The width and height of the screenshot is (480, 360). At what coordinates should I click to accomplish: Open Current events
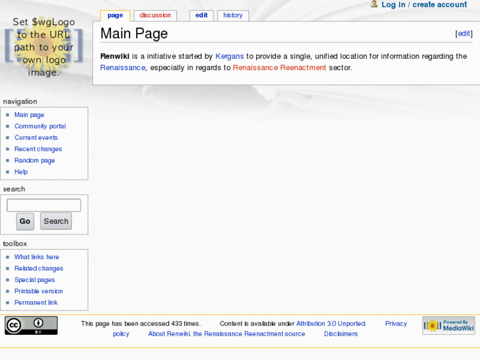point(36,137)
